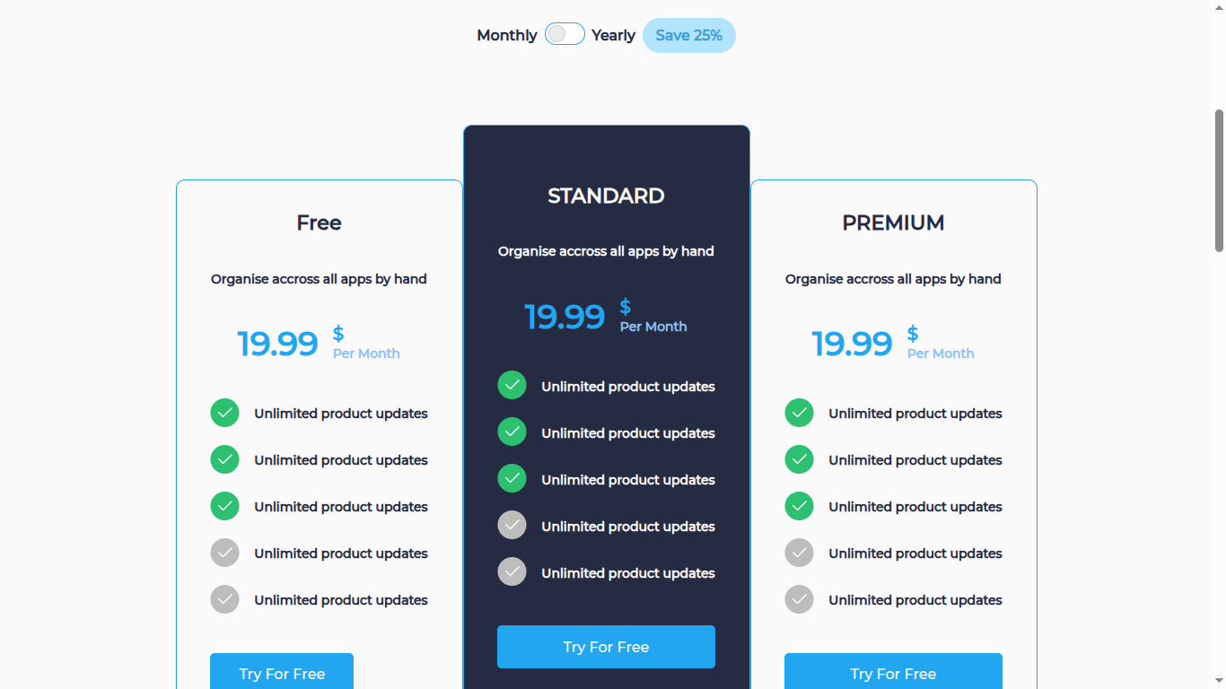
Task: Click the Yearly billing label
Action: coord(613,36)
